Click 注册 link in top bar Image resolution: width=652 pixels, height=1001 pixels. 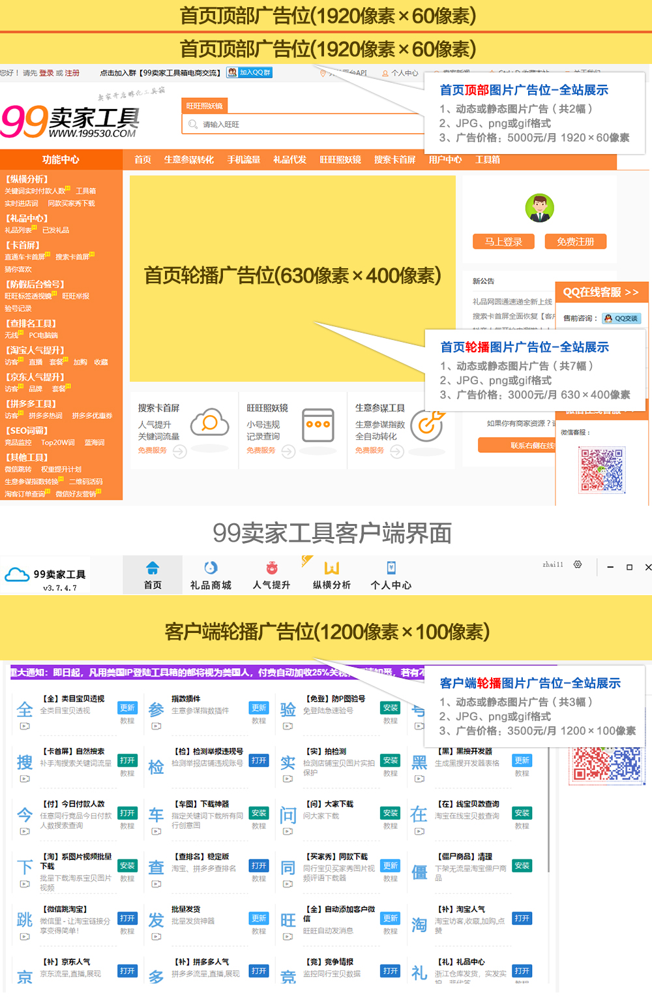[72, 73]
